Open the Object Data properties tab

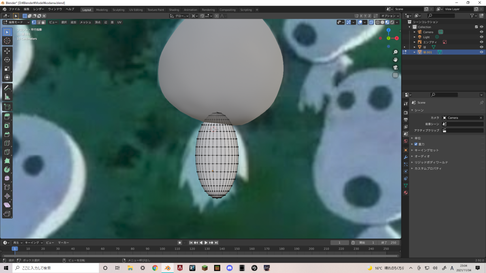tap(406, 186)
